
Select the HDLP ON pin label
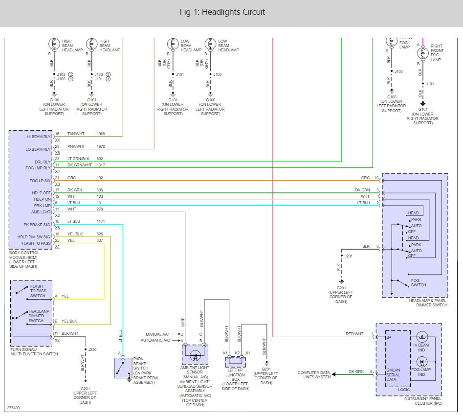tap(42, 199)
